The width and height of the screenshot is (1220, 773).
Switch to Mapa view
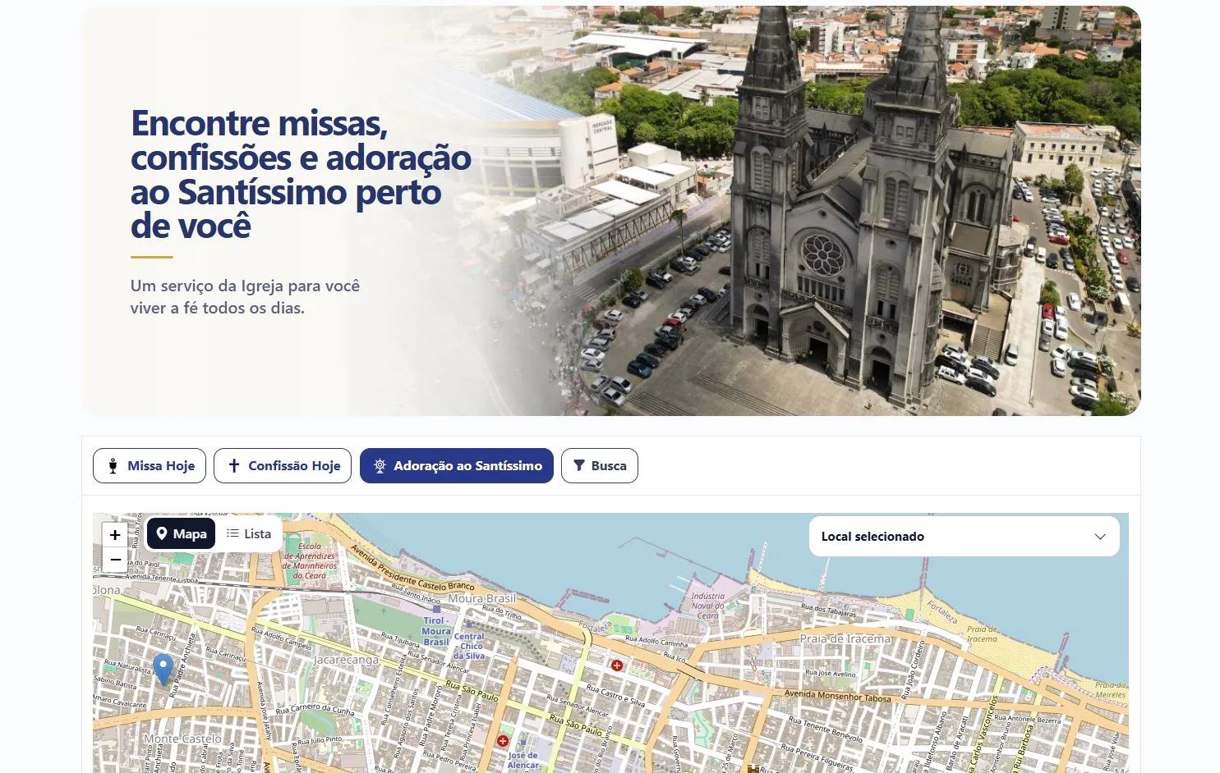pyautogui.click(x=182, y=533)
